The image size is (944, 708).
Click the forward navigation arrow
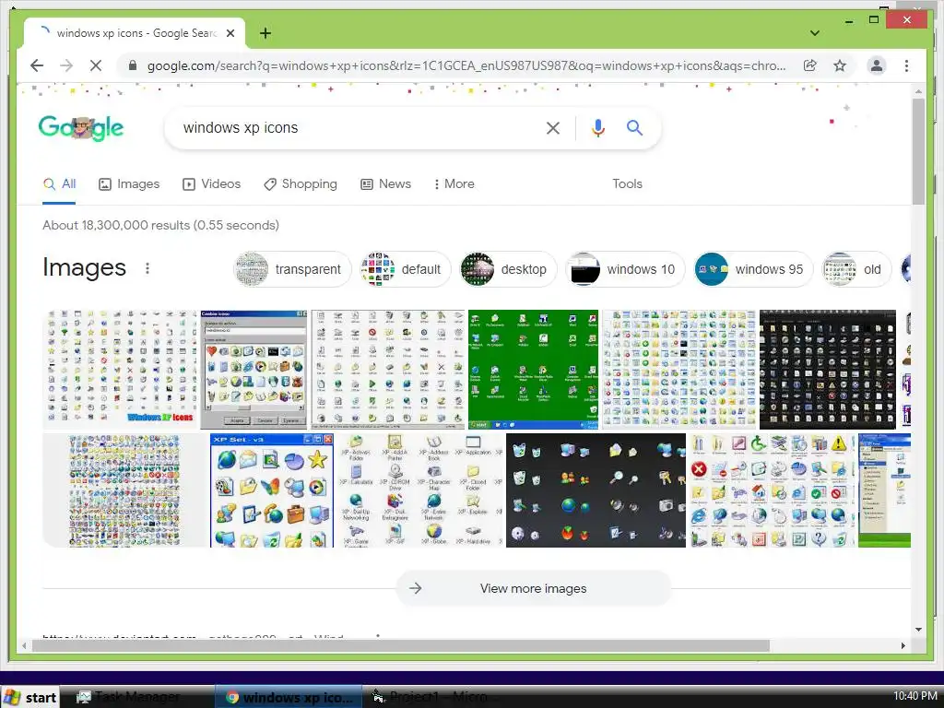click(66, 65)
